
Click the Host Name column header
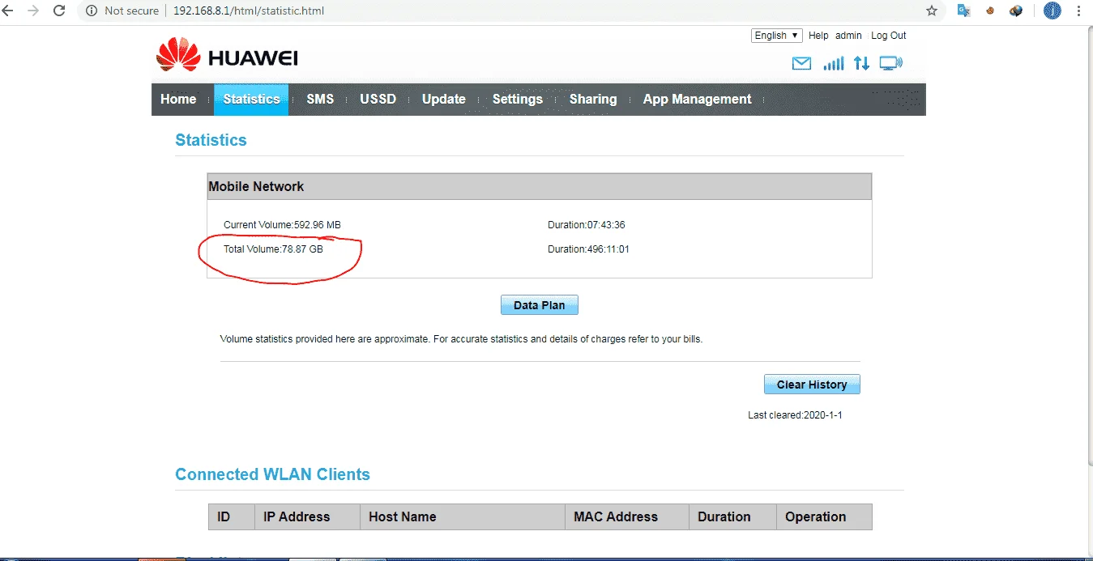tap(463, 516)
